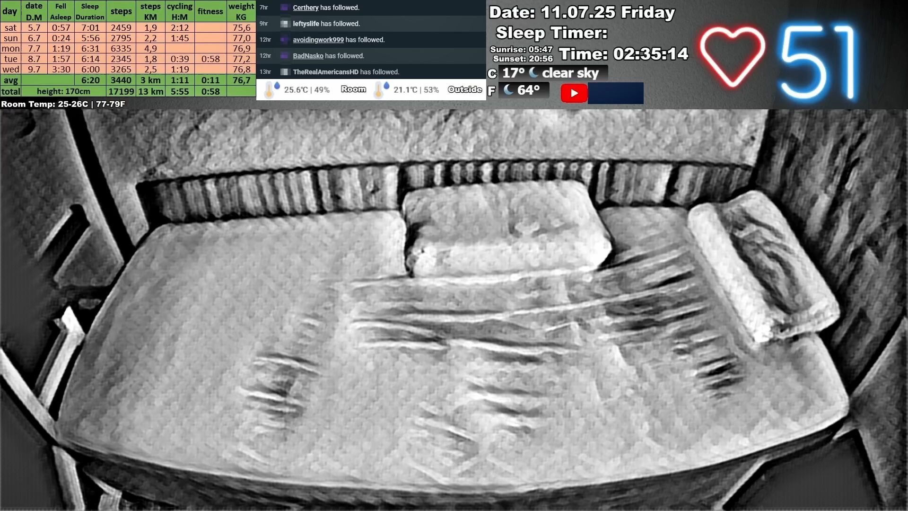Click the '3:30' fell asleep cell
The width and height of the screenshot is (908, 511).
click(x=61, y=69)
